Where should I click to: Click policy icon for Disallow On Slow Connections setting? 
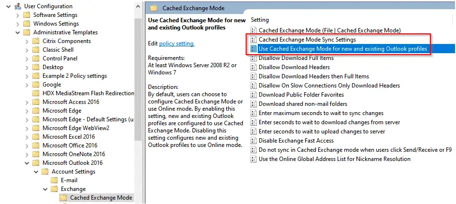pyautogui.click(x=254, y=86)
